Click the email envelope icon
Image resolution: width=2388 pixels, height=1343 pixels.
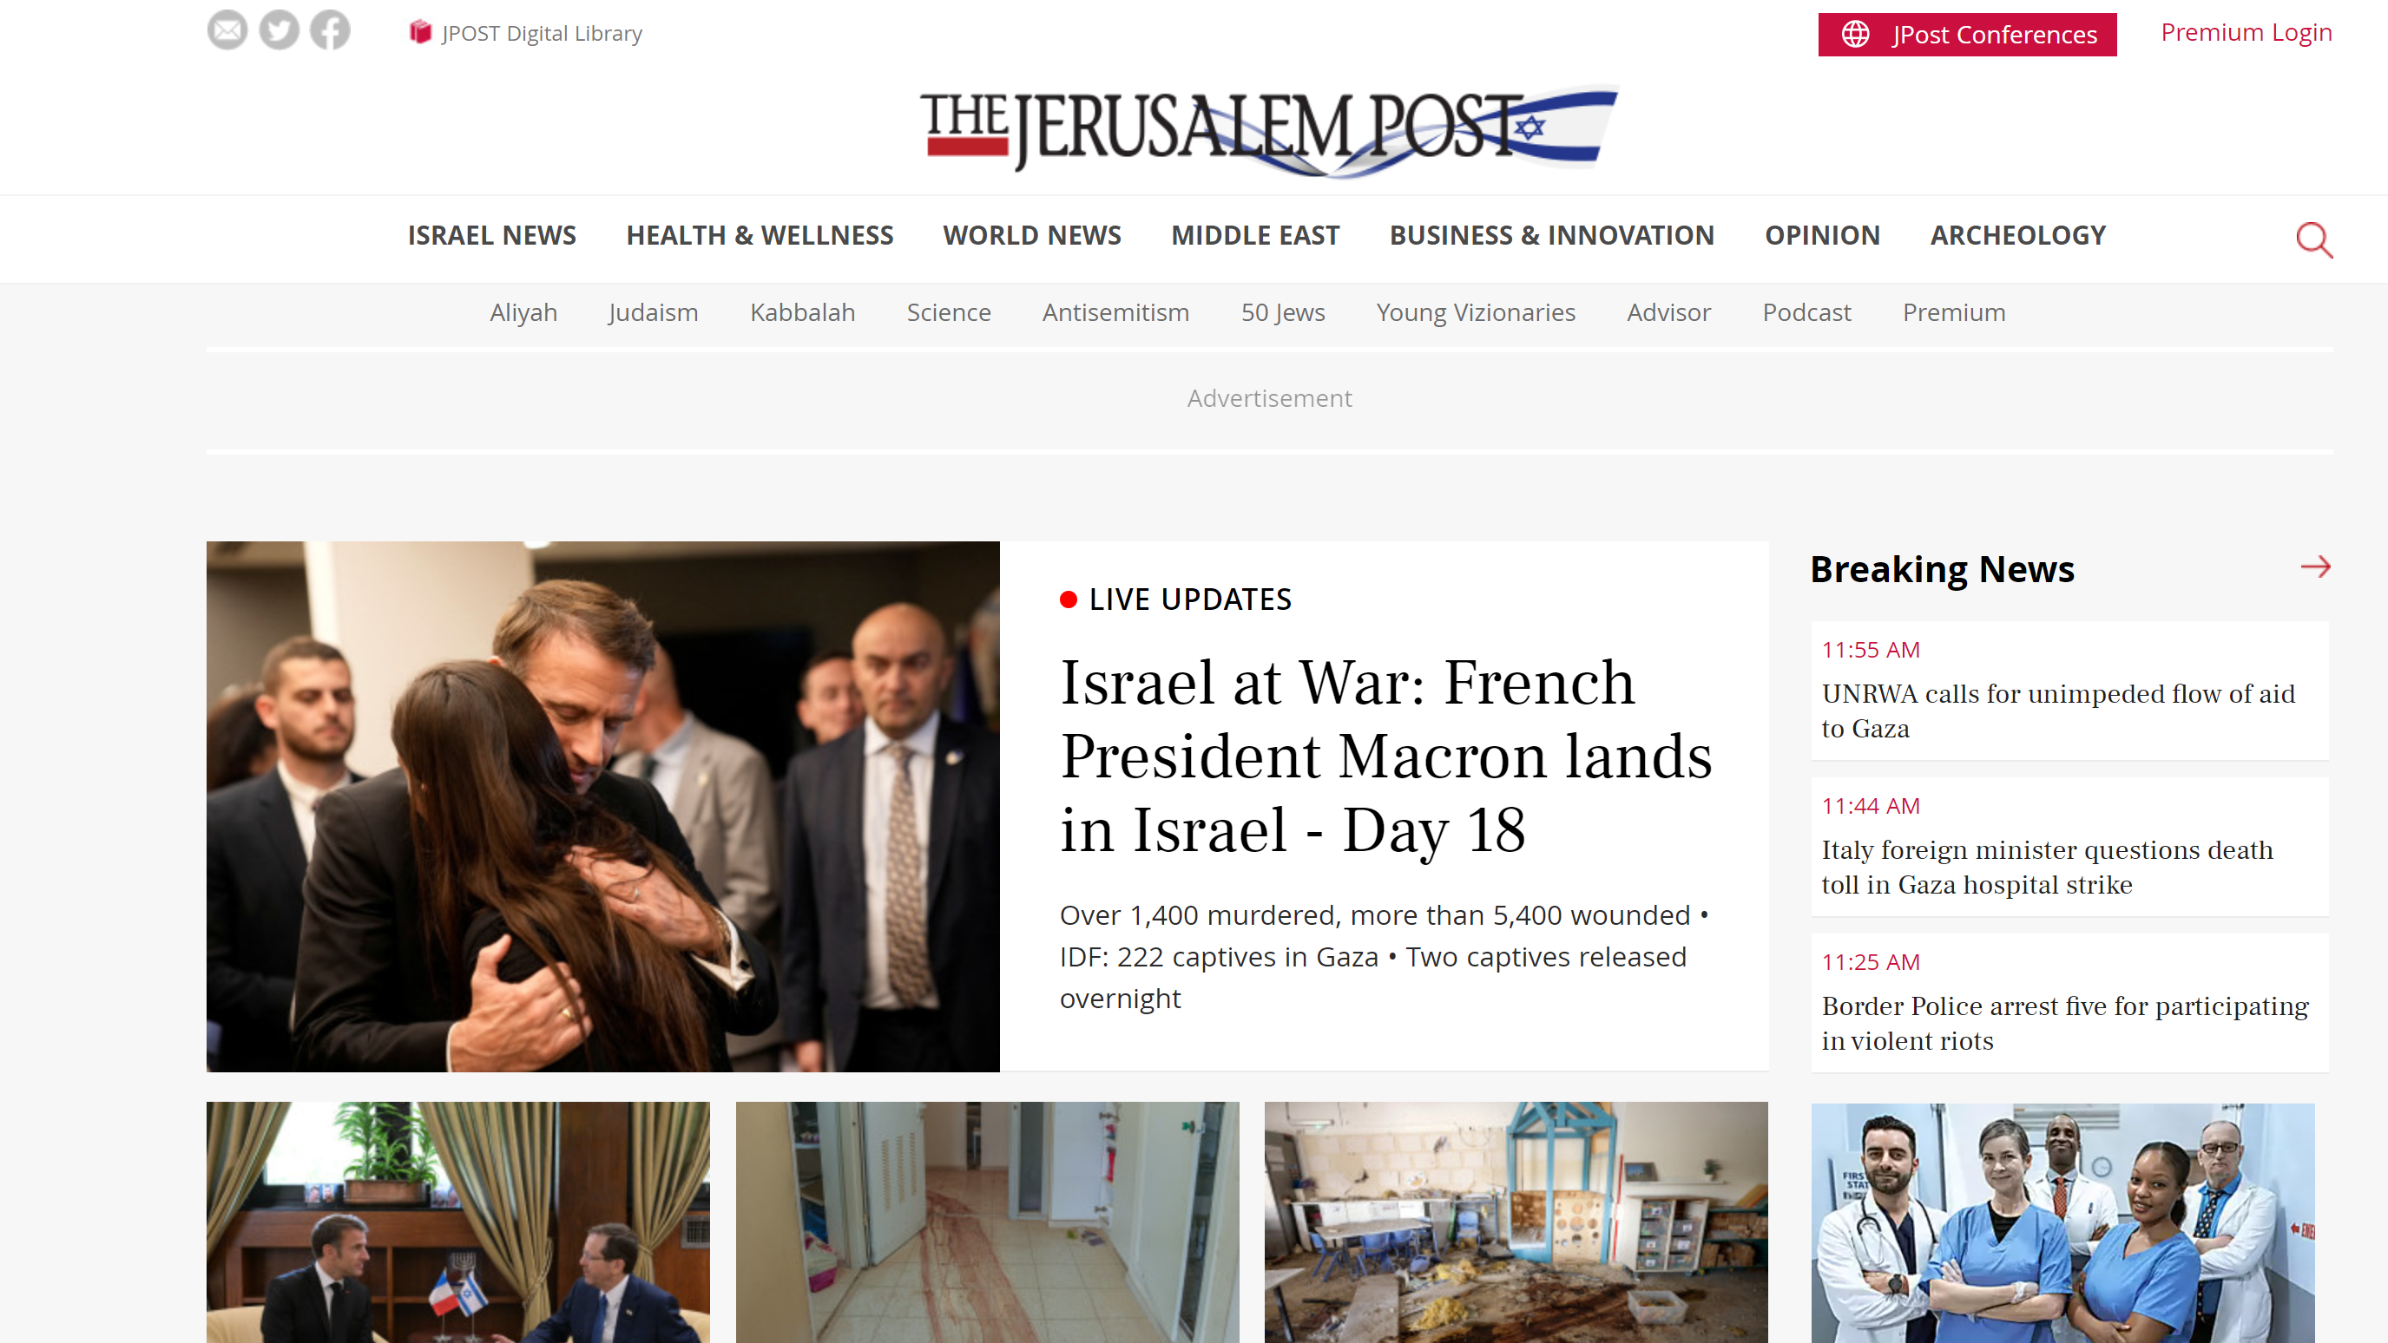click(x=227, y=30)
